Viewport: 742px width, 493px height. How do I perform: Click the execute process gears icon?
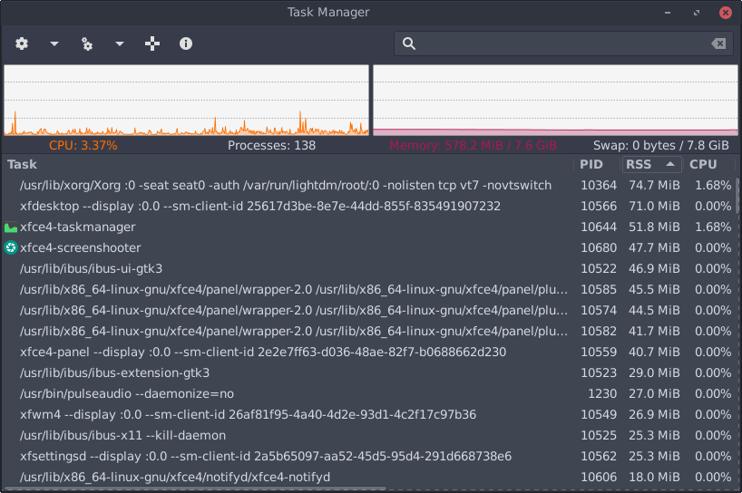(87, 43)
